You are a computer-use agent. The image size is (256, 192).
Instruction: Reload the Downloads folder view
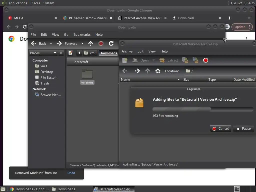(111, 43)
